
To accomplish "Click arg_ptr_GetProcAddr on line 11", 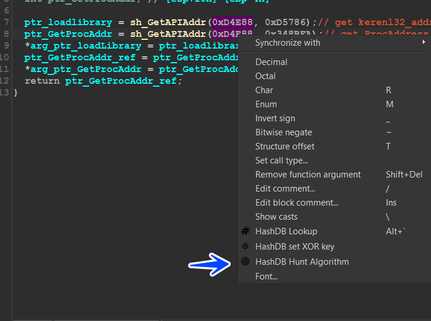I will [85, 69].
